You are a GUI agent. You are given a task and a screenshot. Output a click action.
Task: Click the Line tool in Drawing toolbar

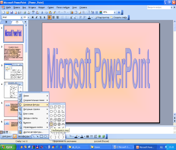(x=33, y=136)
